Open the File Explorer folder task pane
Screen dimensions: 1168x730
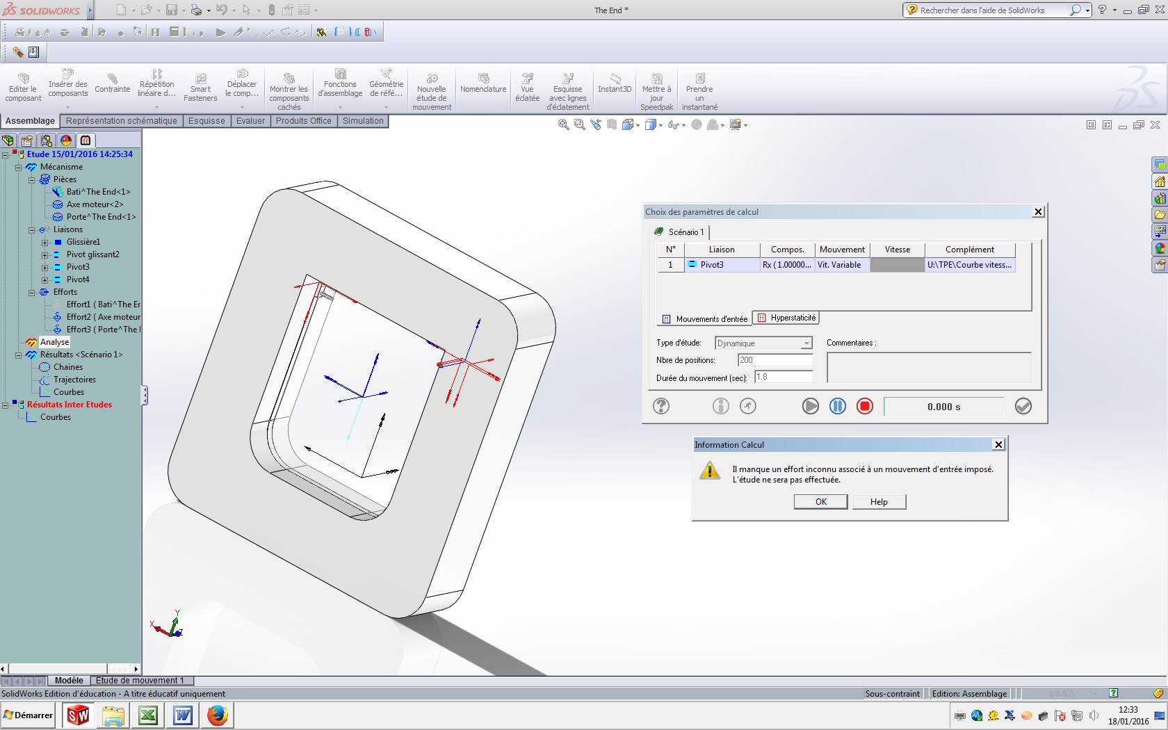click(1160, 215)
